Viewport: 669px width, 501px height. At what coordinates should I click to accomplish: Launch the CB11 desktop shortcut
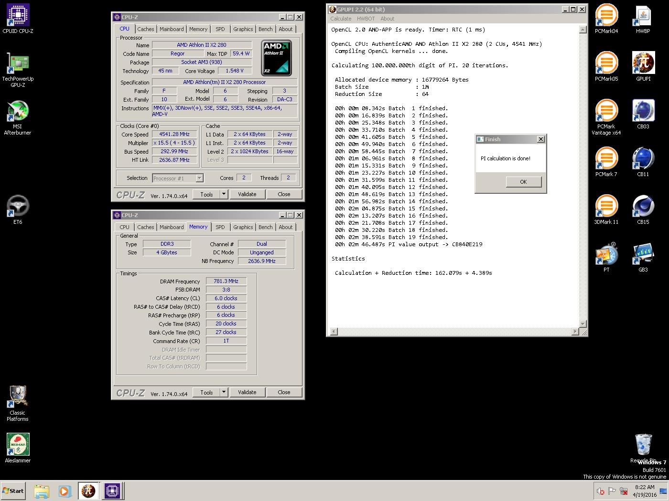tap(643, 162)
